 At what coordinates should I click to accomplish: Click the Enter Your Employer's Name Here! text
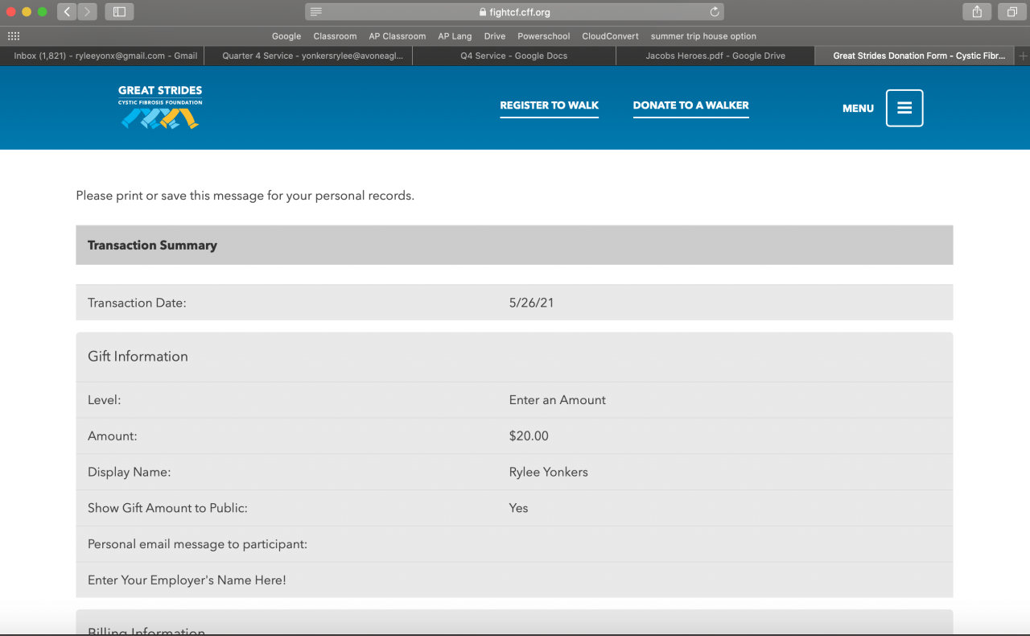(x=187, y=580)
